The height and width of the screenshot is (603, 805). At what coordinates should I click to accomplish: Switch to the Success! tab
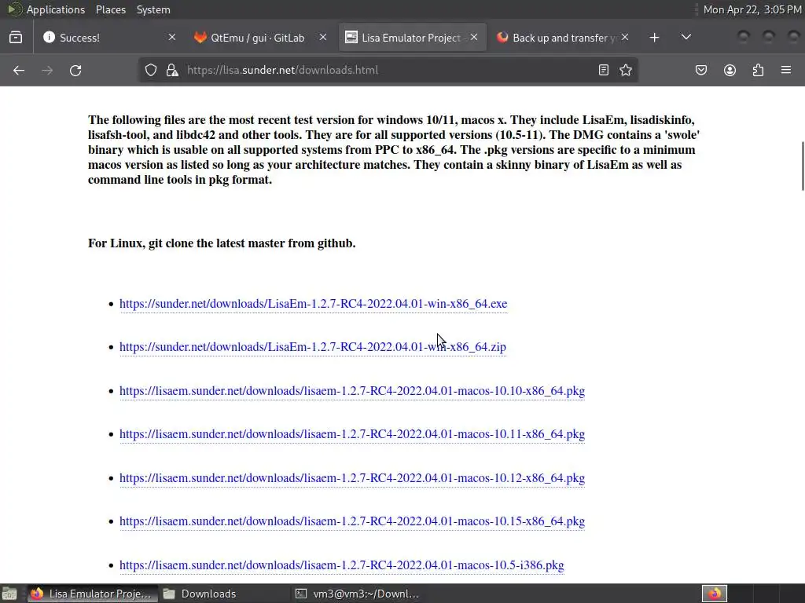[x=108, y=38]
